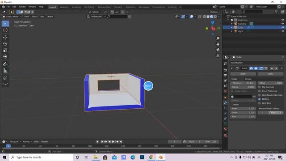The width and height of the screenshot is (286, 161).
Task: Select the Annotate pencil tool
Action: [5, 64]
